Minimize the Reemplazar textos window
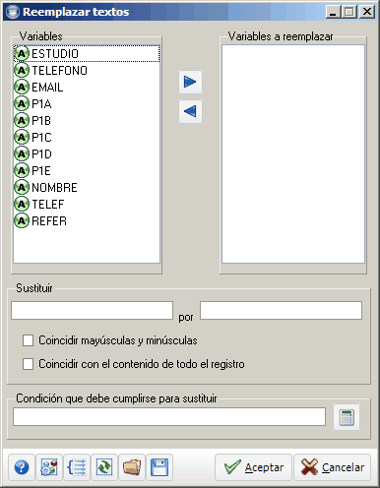380x488 pixels. point(334,12)
